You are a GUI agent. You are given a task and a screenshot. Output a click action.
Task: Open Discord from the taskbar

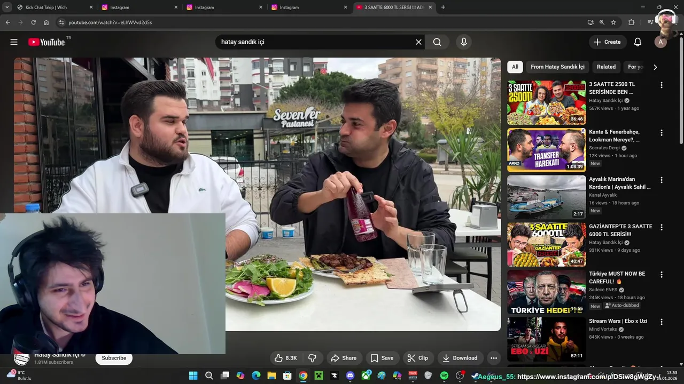point(350,375)
